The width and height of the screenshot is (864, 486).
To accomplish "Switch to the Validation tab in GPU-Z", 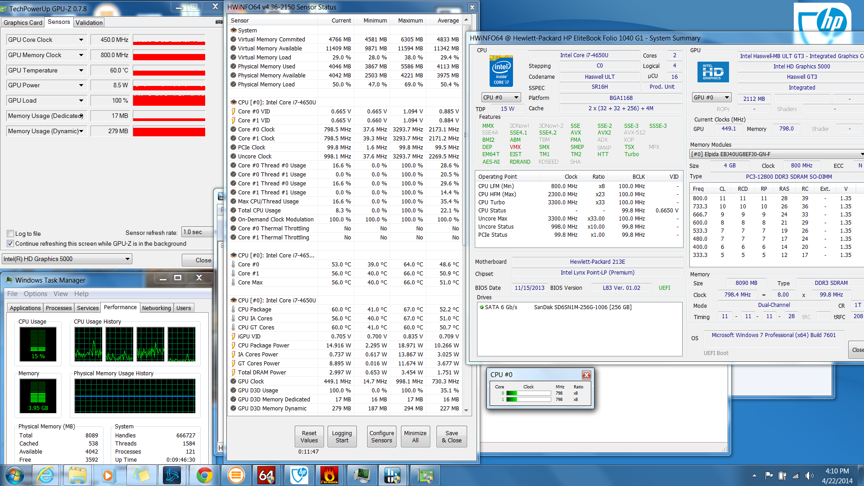I will tap(89, 22).
